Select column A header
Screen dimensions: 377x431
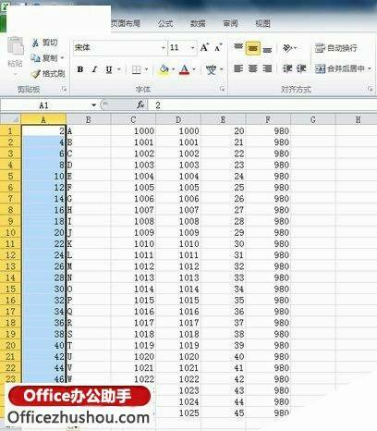pos(43,119)
